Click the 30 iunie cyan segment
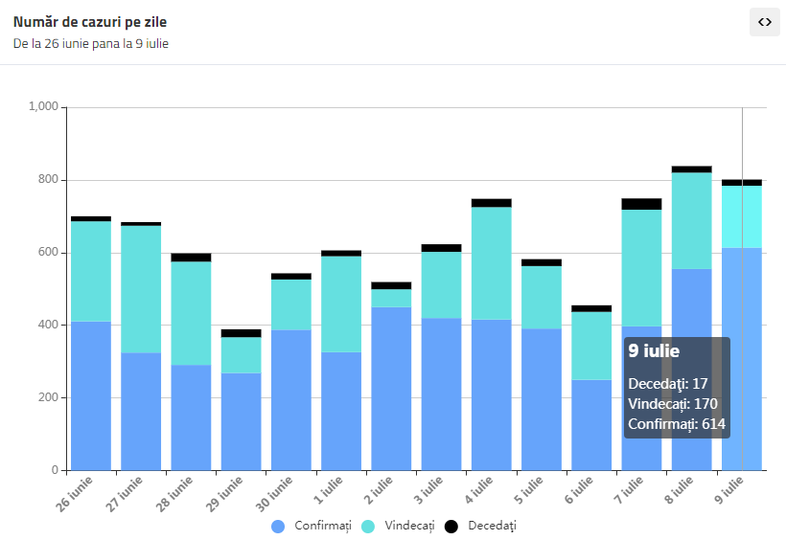The width and height of the screenshot is (786, 540). pos(291,304)
